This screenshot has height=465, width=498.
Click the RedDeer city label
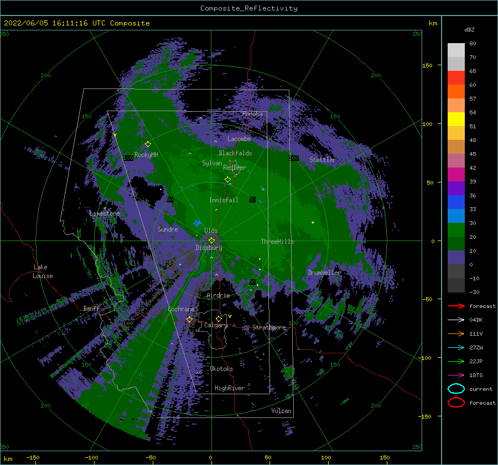tap(235, 168)
